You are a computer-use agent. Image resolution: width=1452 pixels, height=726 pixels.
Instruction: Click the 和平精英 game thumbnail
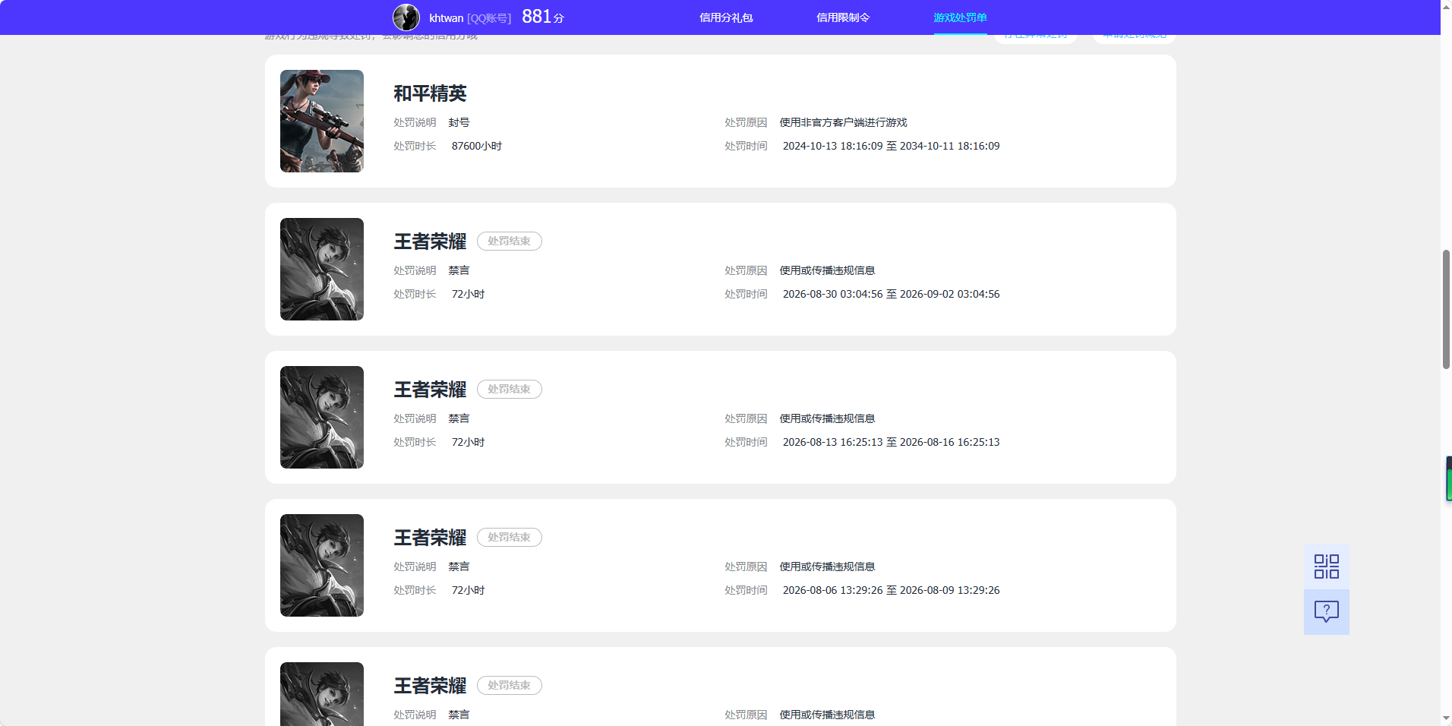pyautogui.click(x=322, y=121)
